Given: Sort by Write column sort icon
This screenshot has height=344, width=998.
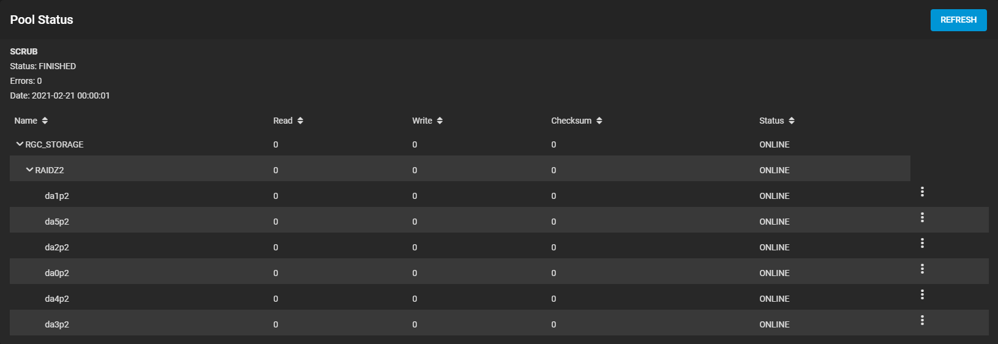Looking at the screenshot, I should tap(440, 121).
